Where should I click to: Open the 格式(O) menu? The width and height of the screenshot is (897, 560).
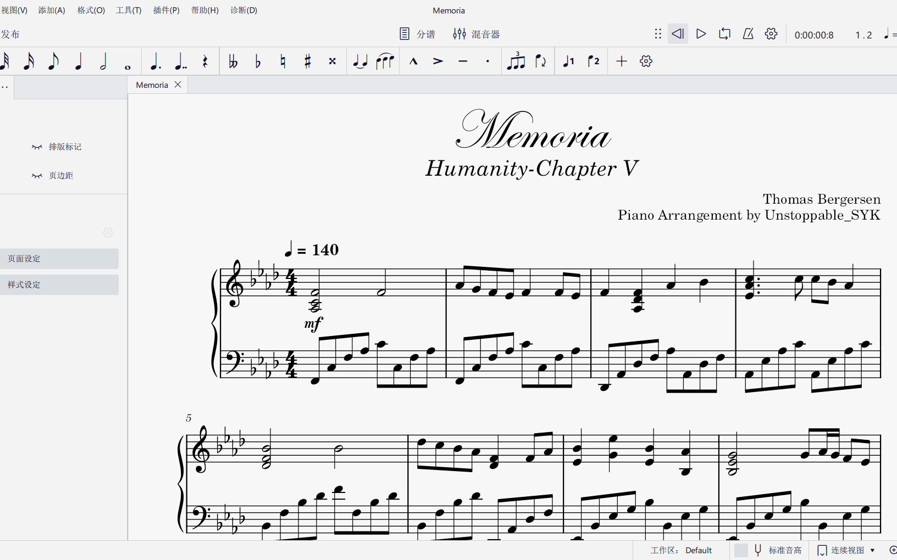(91, 10)
